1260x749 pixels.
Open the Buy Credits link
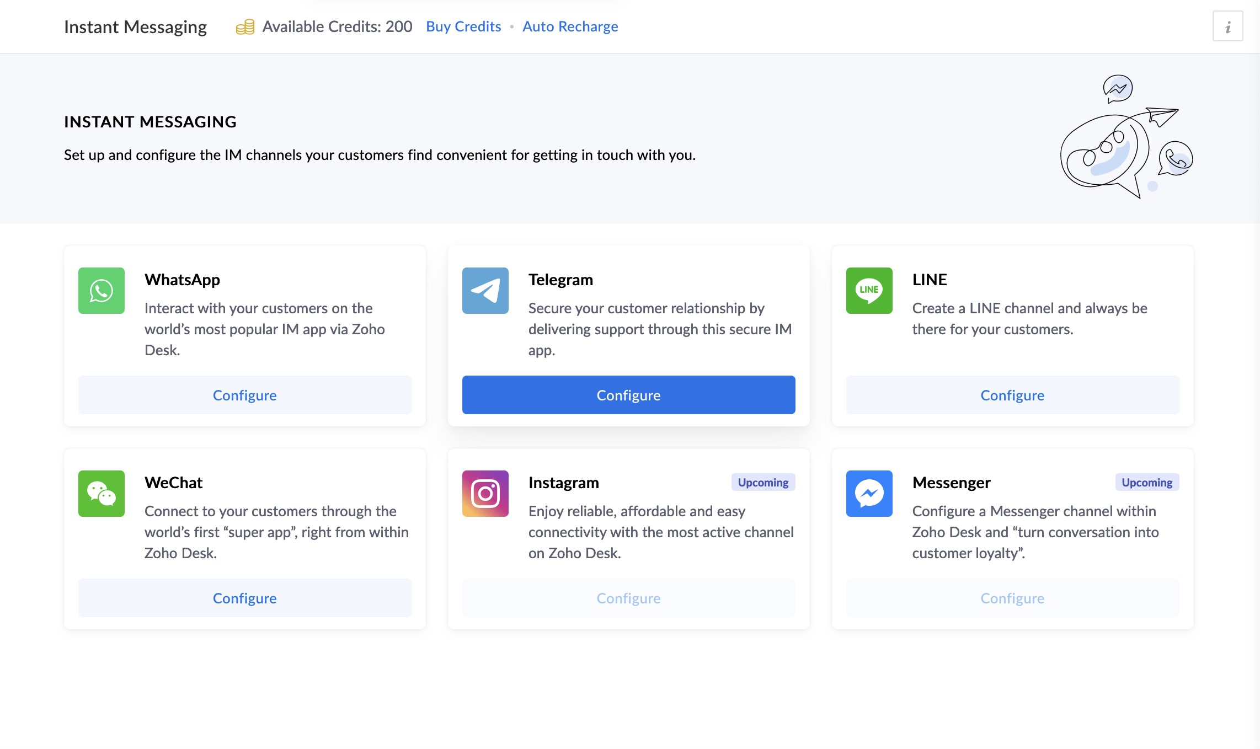[x=463, y=26]
